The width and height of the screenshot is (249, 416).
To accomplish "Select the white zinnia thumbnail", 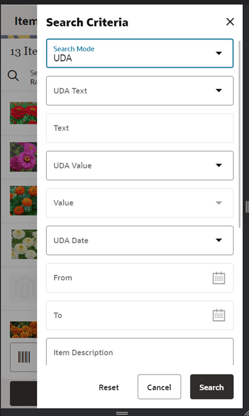I will pyautogui.click(x=24, y=244).
